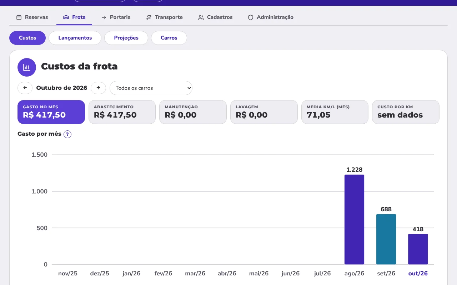Open the Portaria tab
This screenshot has width=457, height=285.
(116, 17)
